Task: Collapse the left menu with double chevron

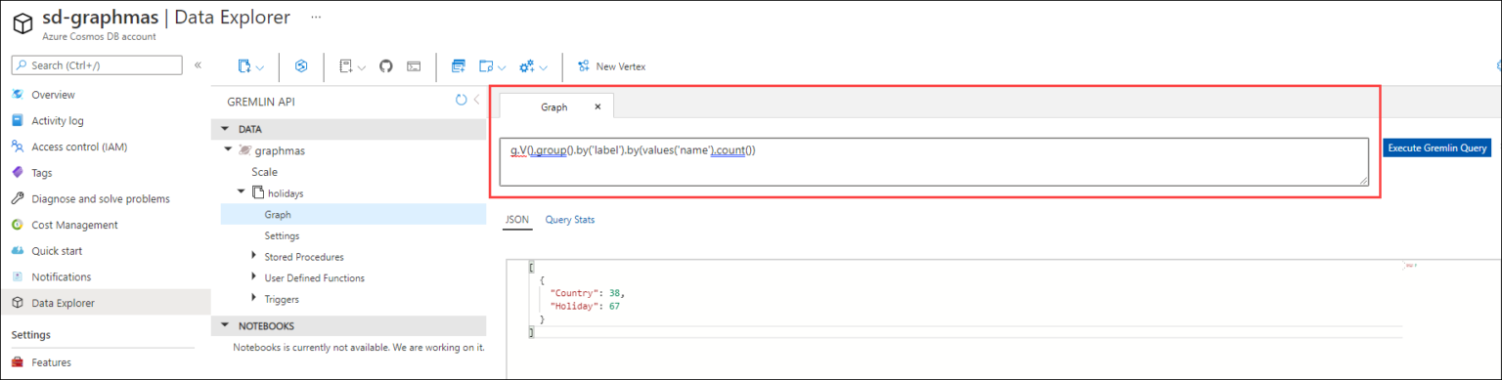Action: 198,64
